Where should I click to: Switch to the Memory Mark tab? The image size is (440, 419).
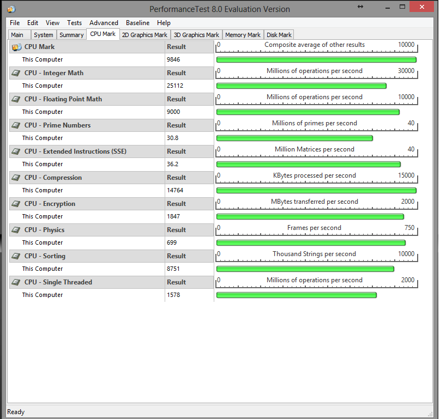point(243,35)
